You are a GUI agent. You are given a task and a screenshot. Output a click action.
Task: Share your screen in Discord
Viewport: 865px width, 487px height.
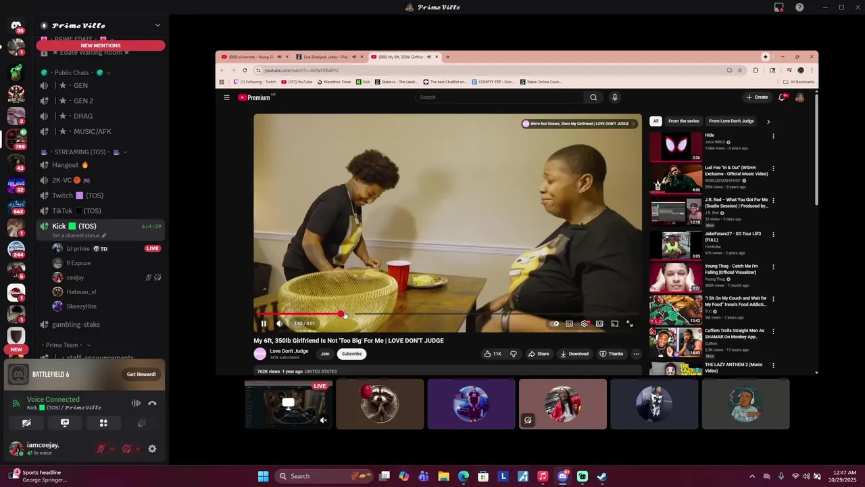pos(65,423)
